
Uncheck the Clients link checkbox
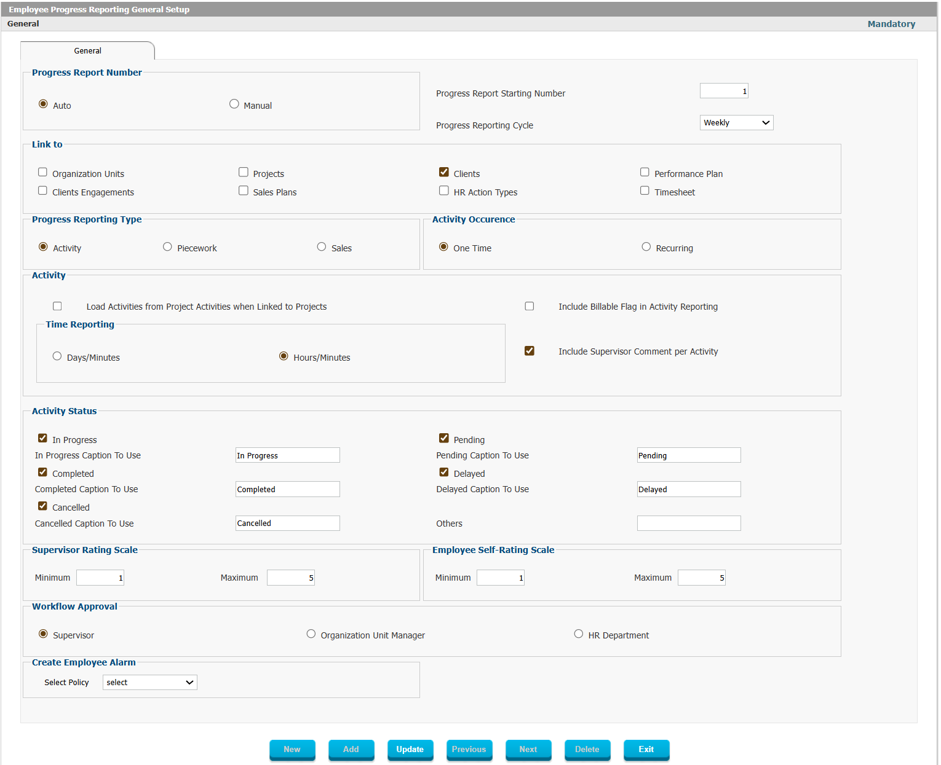point(444,172)
